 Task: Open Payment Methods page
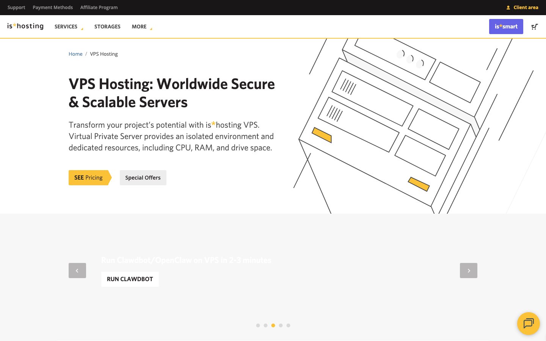click(53, 8)
